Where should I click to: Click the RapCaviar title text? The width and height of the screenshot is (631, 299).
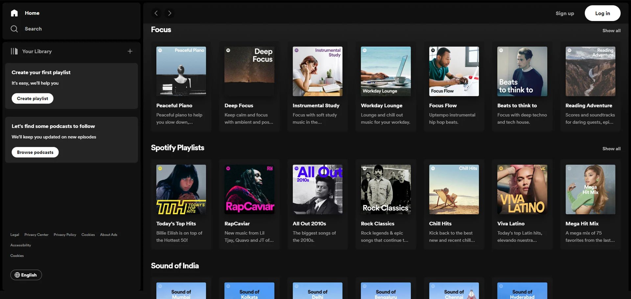(x=237, y=224)
